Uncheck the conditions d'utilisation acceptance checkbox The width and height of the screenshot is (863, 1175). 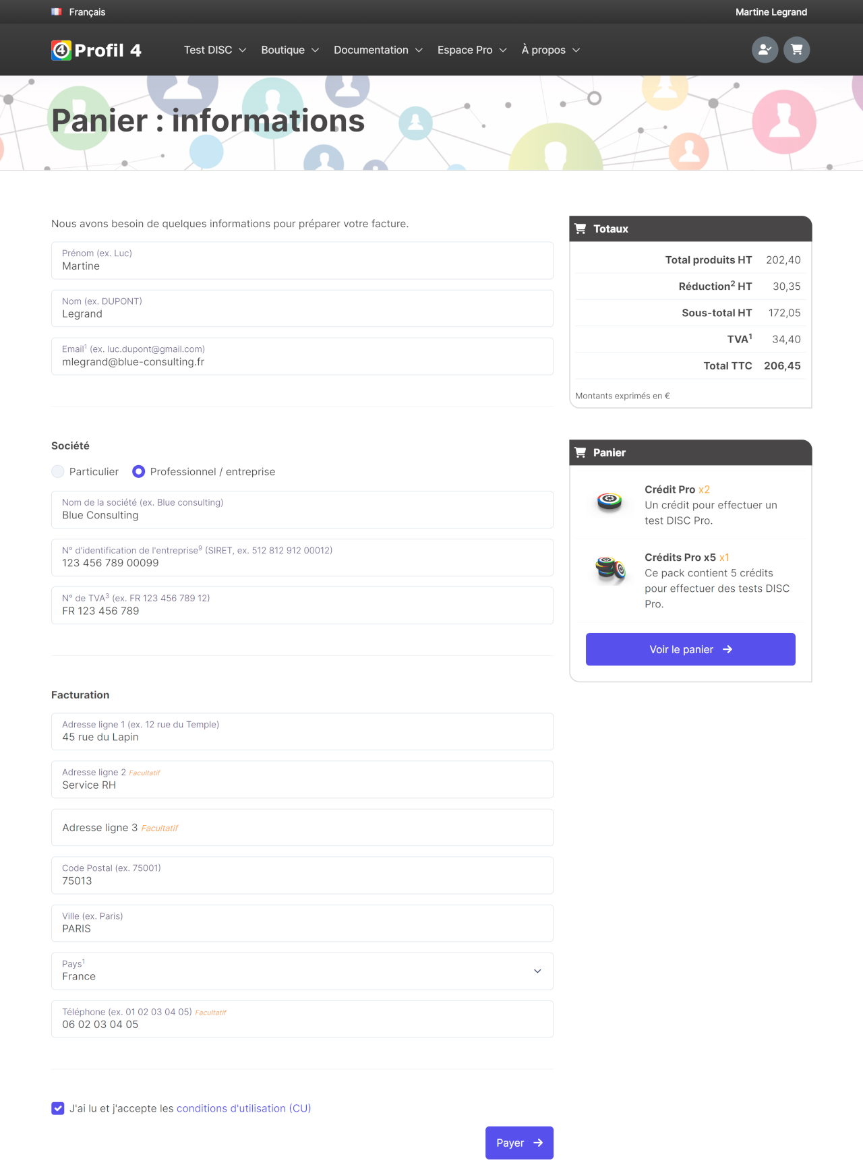[x=58, y=1108]
